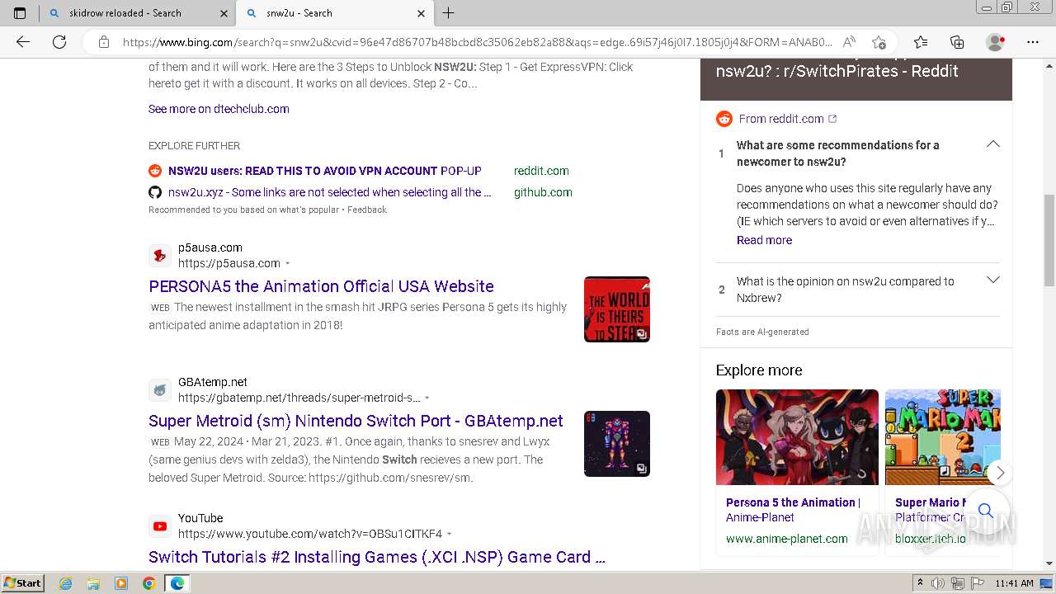
Task: Open nsw2u.xyz GitHub issue link
Action: tap(330, 192)
